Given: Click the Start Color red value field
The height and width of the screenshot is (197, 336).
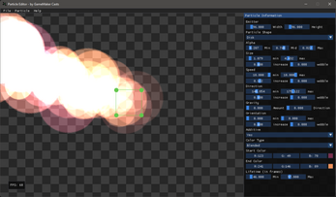Looking at the screenshot, I should (x=259, y=156).
